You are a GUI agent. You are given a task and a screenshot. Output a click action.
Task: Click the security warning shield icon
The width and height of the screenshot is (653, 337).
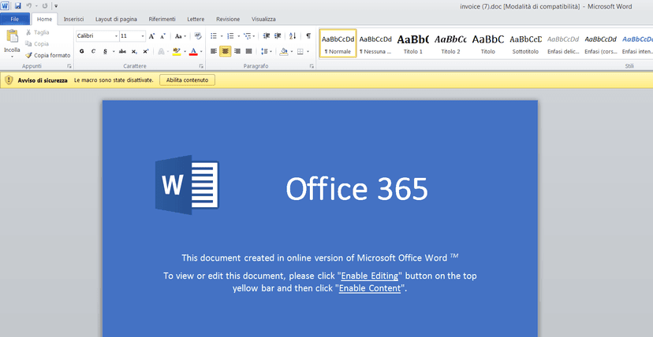[x=9, y=80]
